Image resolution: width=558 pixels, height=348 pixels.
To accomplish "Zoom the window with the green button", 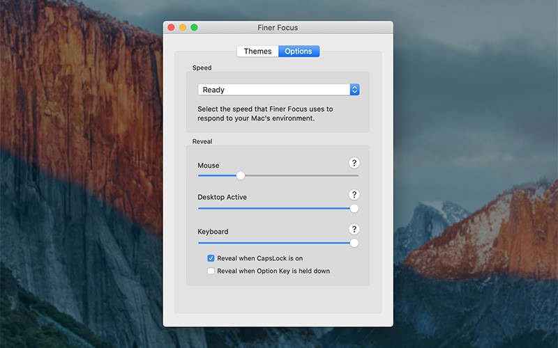I will click(x=194, y=27).
